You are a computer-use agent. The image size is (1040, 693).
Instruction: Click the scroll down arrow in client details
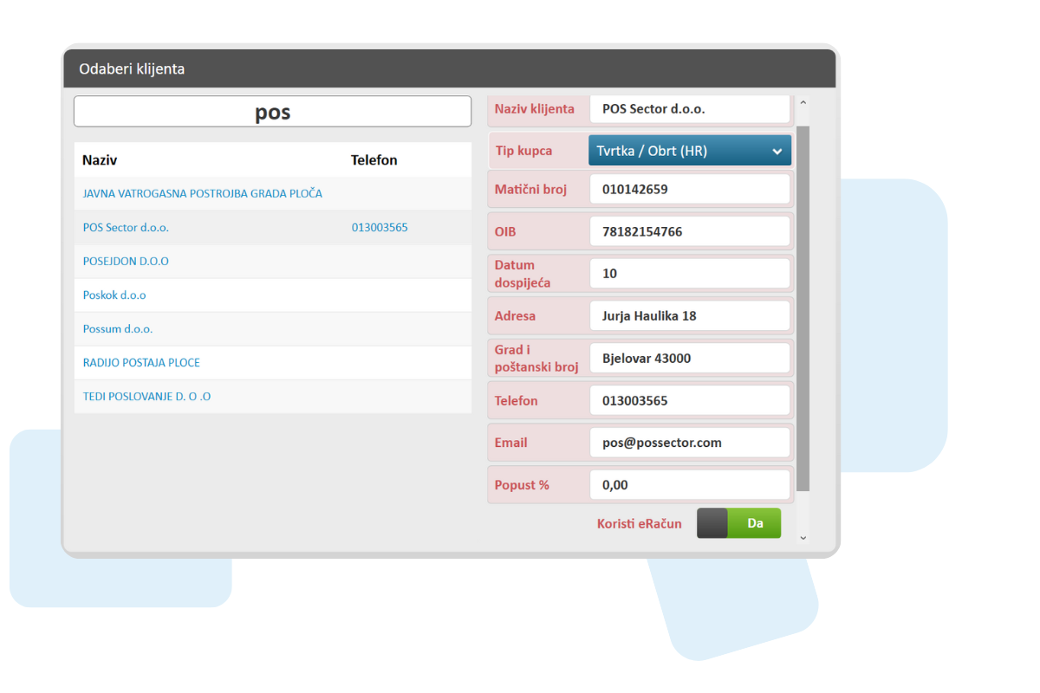click(x=803, y=538)
